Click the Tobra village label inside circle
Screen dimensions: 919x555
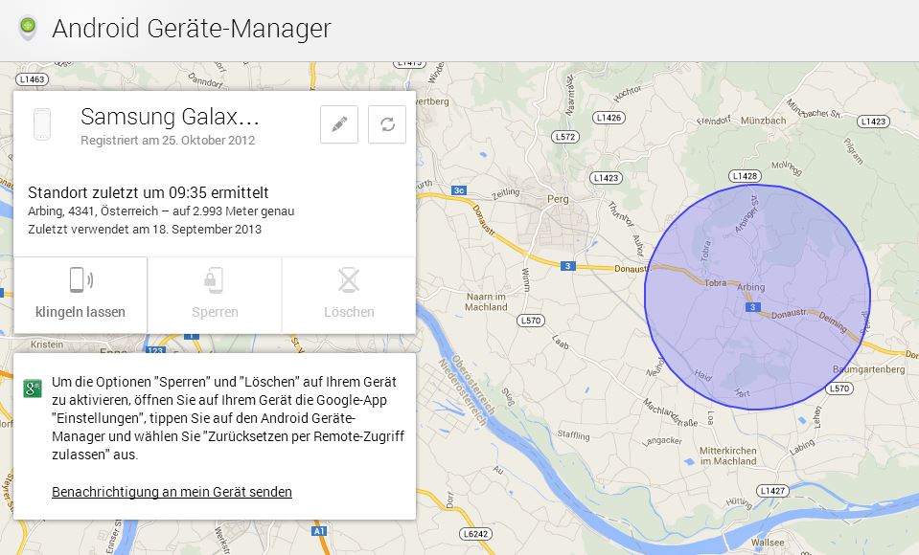(x=715, y=283)
